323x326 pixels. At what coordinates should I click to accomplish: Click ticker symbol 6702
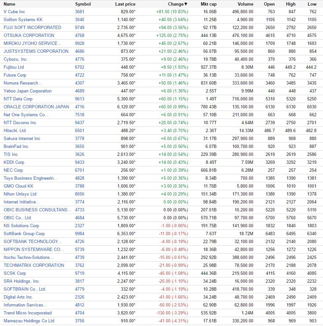(80, 67)
